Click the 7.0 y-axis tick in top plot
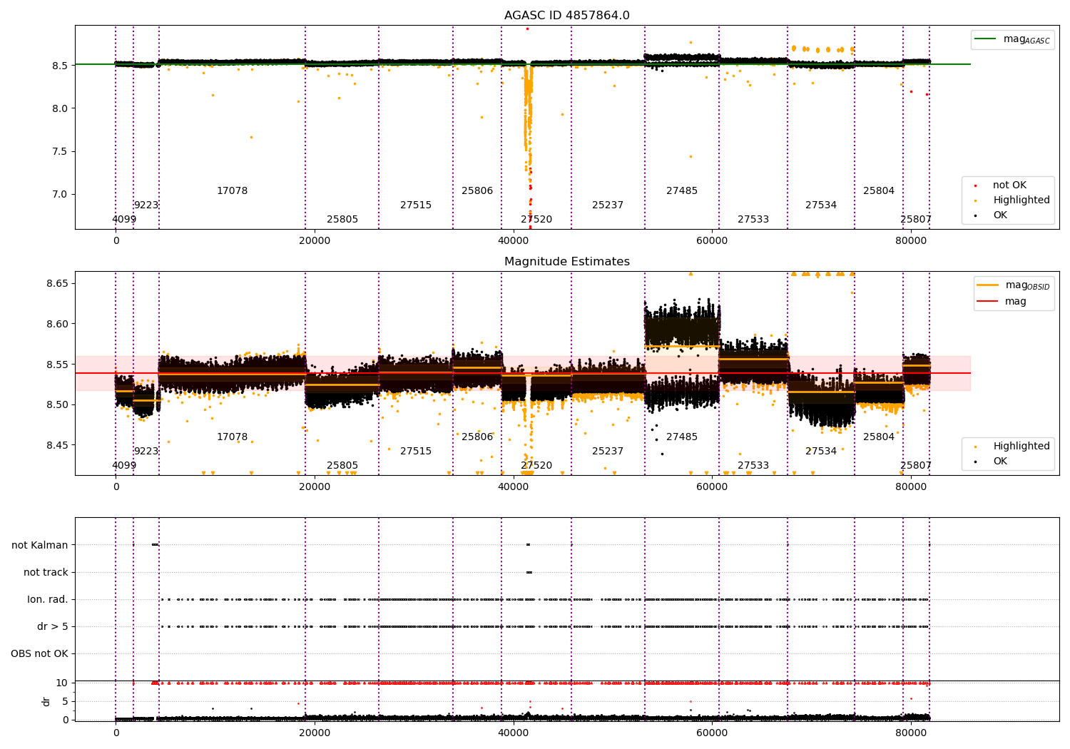 tap(61, 195)
